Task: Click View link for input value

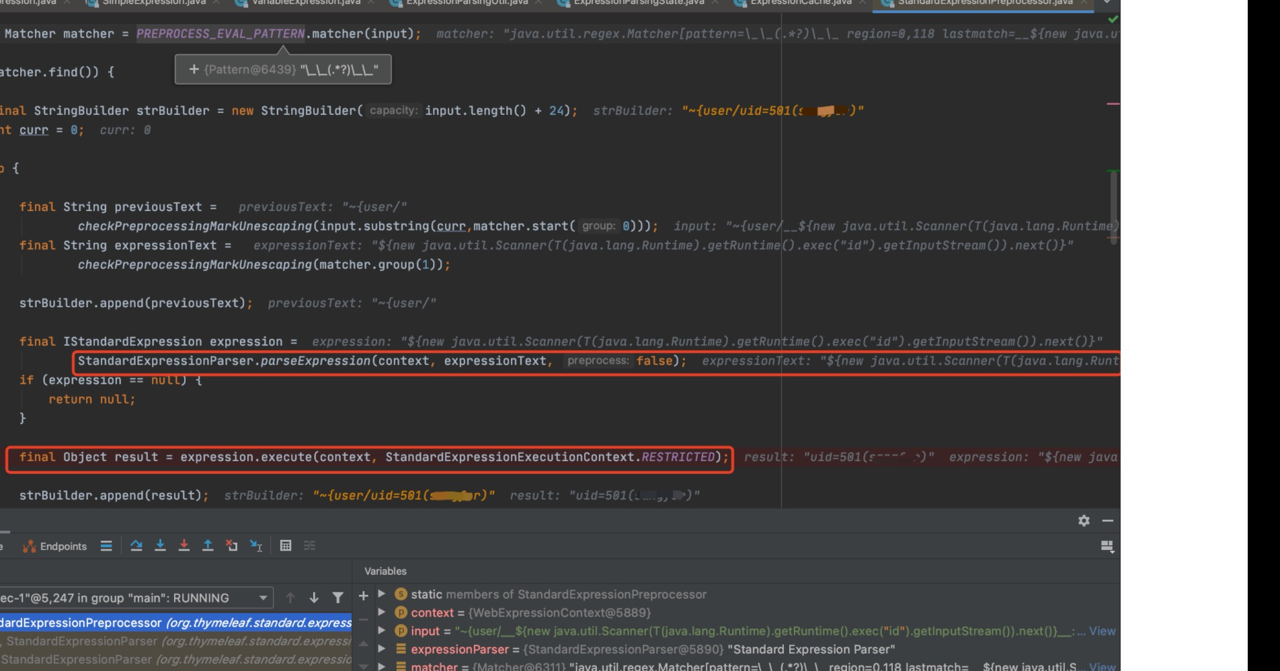Action: point(1102,631)
